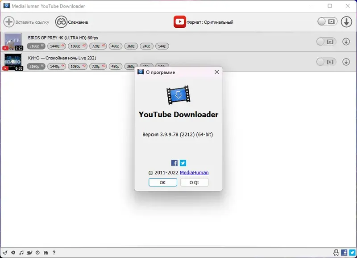Click Вставить ссылку to paste a link

(x=28, y=21)
